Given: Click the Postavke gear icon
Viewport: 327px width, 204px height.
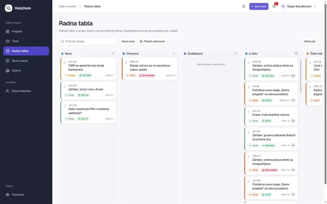Looking at the screenshot, I should (8, 195).
